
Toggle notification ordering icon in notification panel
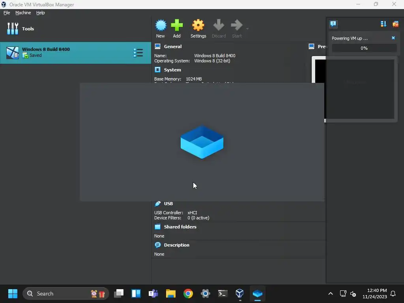(x=383, y=24)
